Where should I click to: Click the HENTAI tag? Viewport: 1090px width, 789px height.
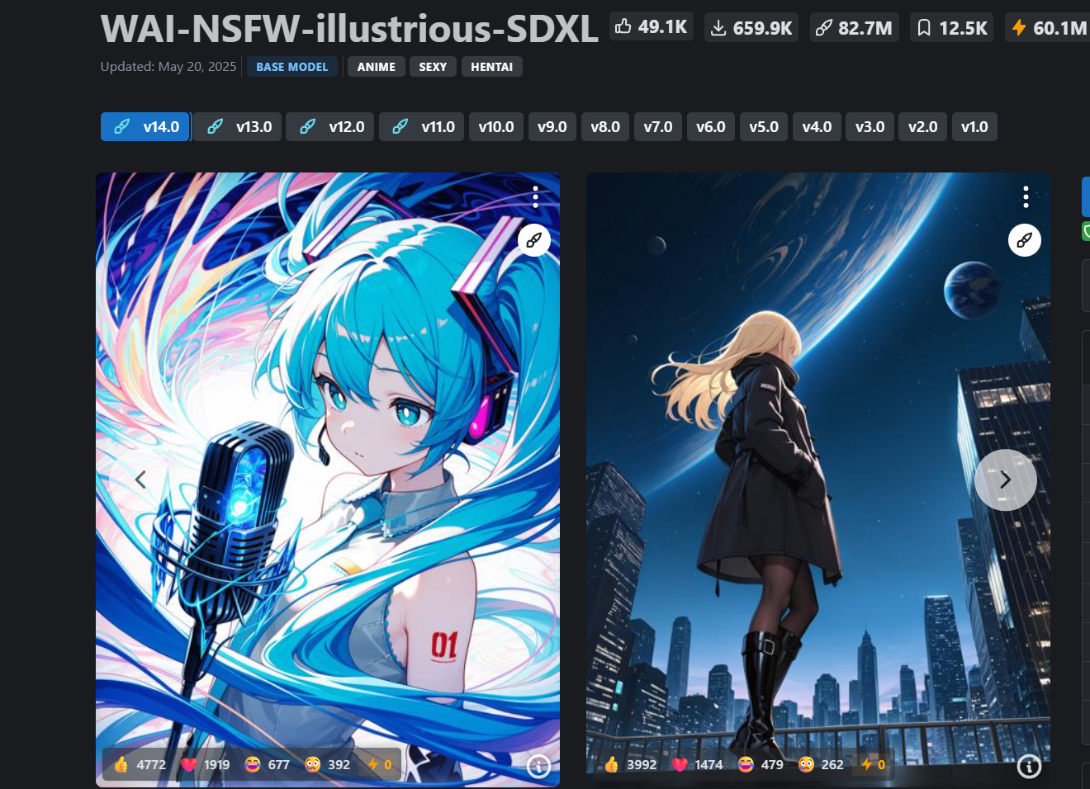(x=492, y=67)
